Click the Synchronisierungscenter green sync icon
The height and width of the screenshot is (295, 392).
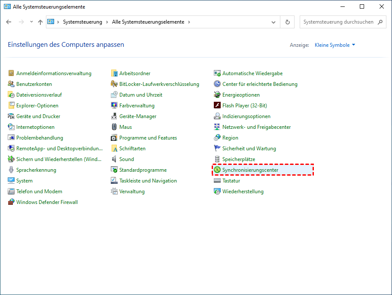(x=217, y=170)
